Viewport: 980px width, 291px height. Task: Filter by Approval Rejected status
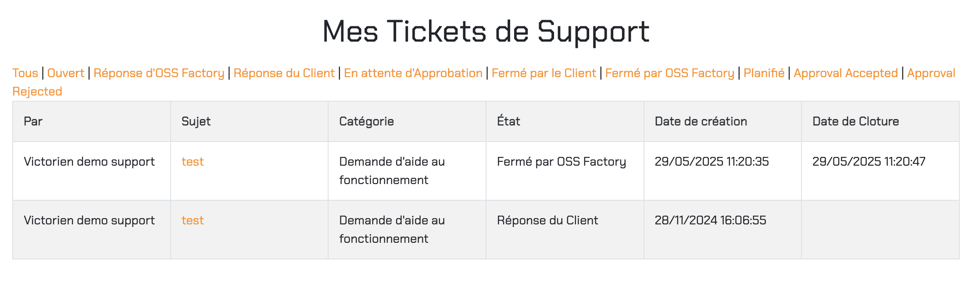tap(931, 73)
